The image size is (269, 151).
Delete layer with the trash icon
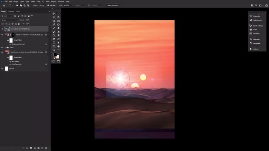[46, 148]
